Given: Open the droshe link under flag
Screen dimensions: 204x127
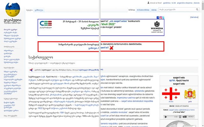Looking at the screenshot, I should 171,102.
